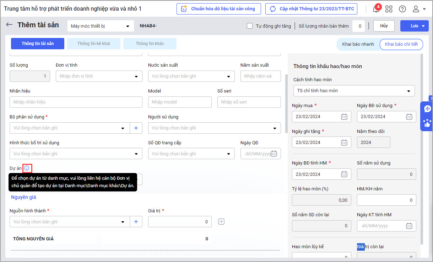Select Khai báo chi tiết mode
Viewport: 433px width, 262px height.
tap(401, 44)
